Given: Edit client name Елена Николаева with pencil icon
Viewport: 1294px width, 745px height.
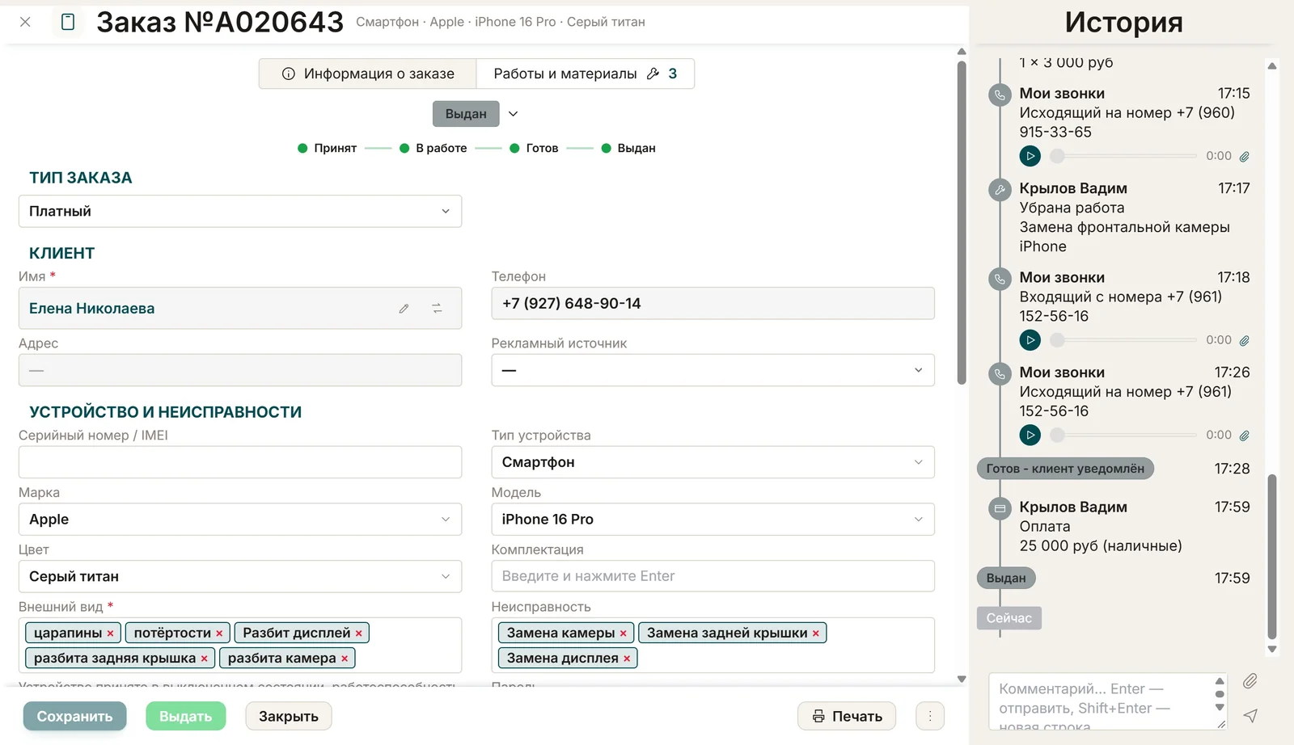Looking at the screenshot, I should pyautogui.click(x=404, y=309).
